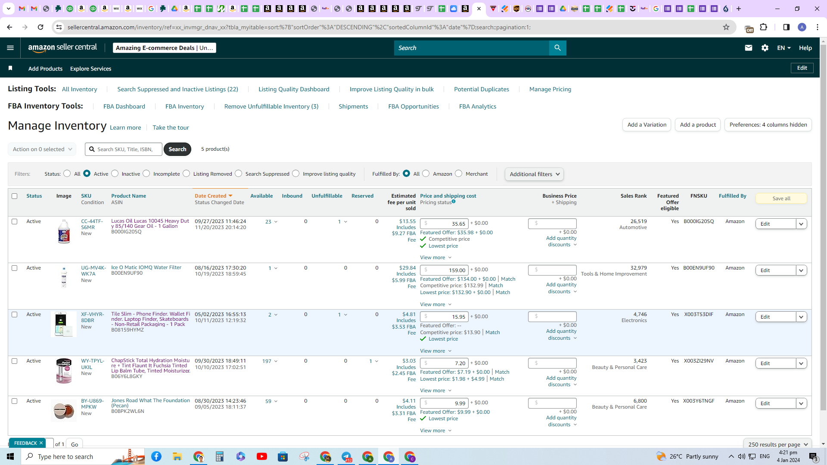Open the notifications center icon

(813, 456)
